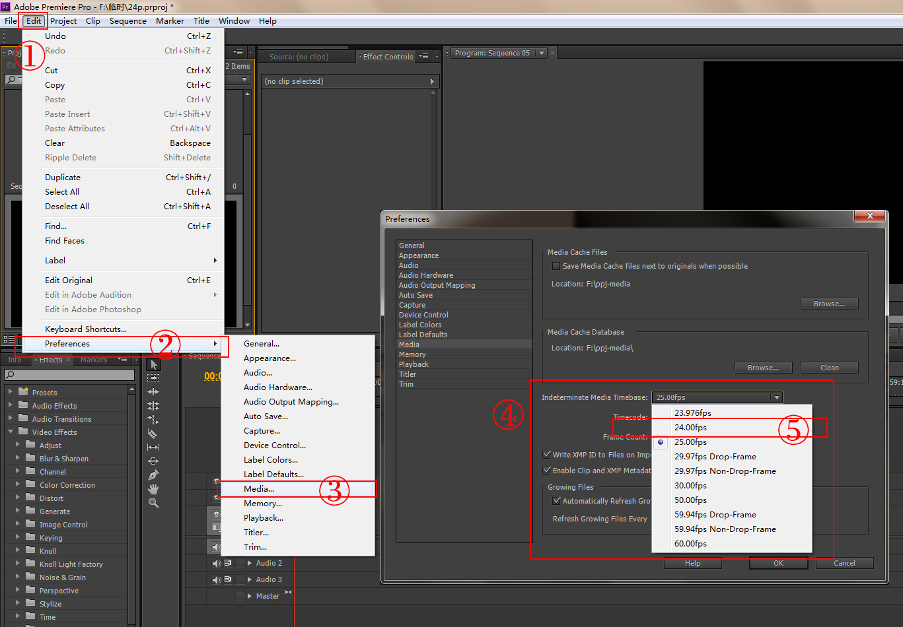This screenshot has width=903, height=627.
Task: Open the Edit menu
Action: click(x=34, y=21)
